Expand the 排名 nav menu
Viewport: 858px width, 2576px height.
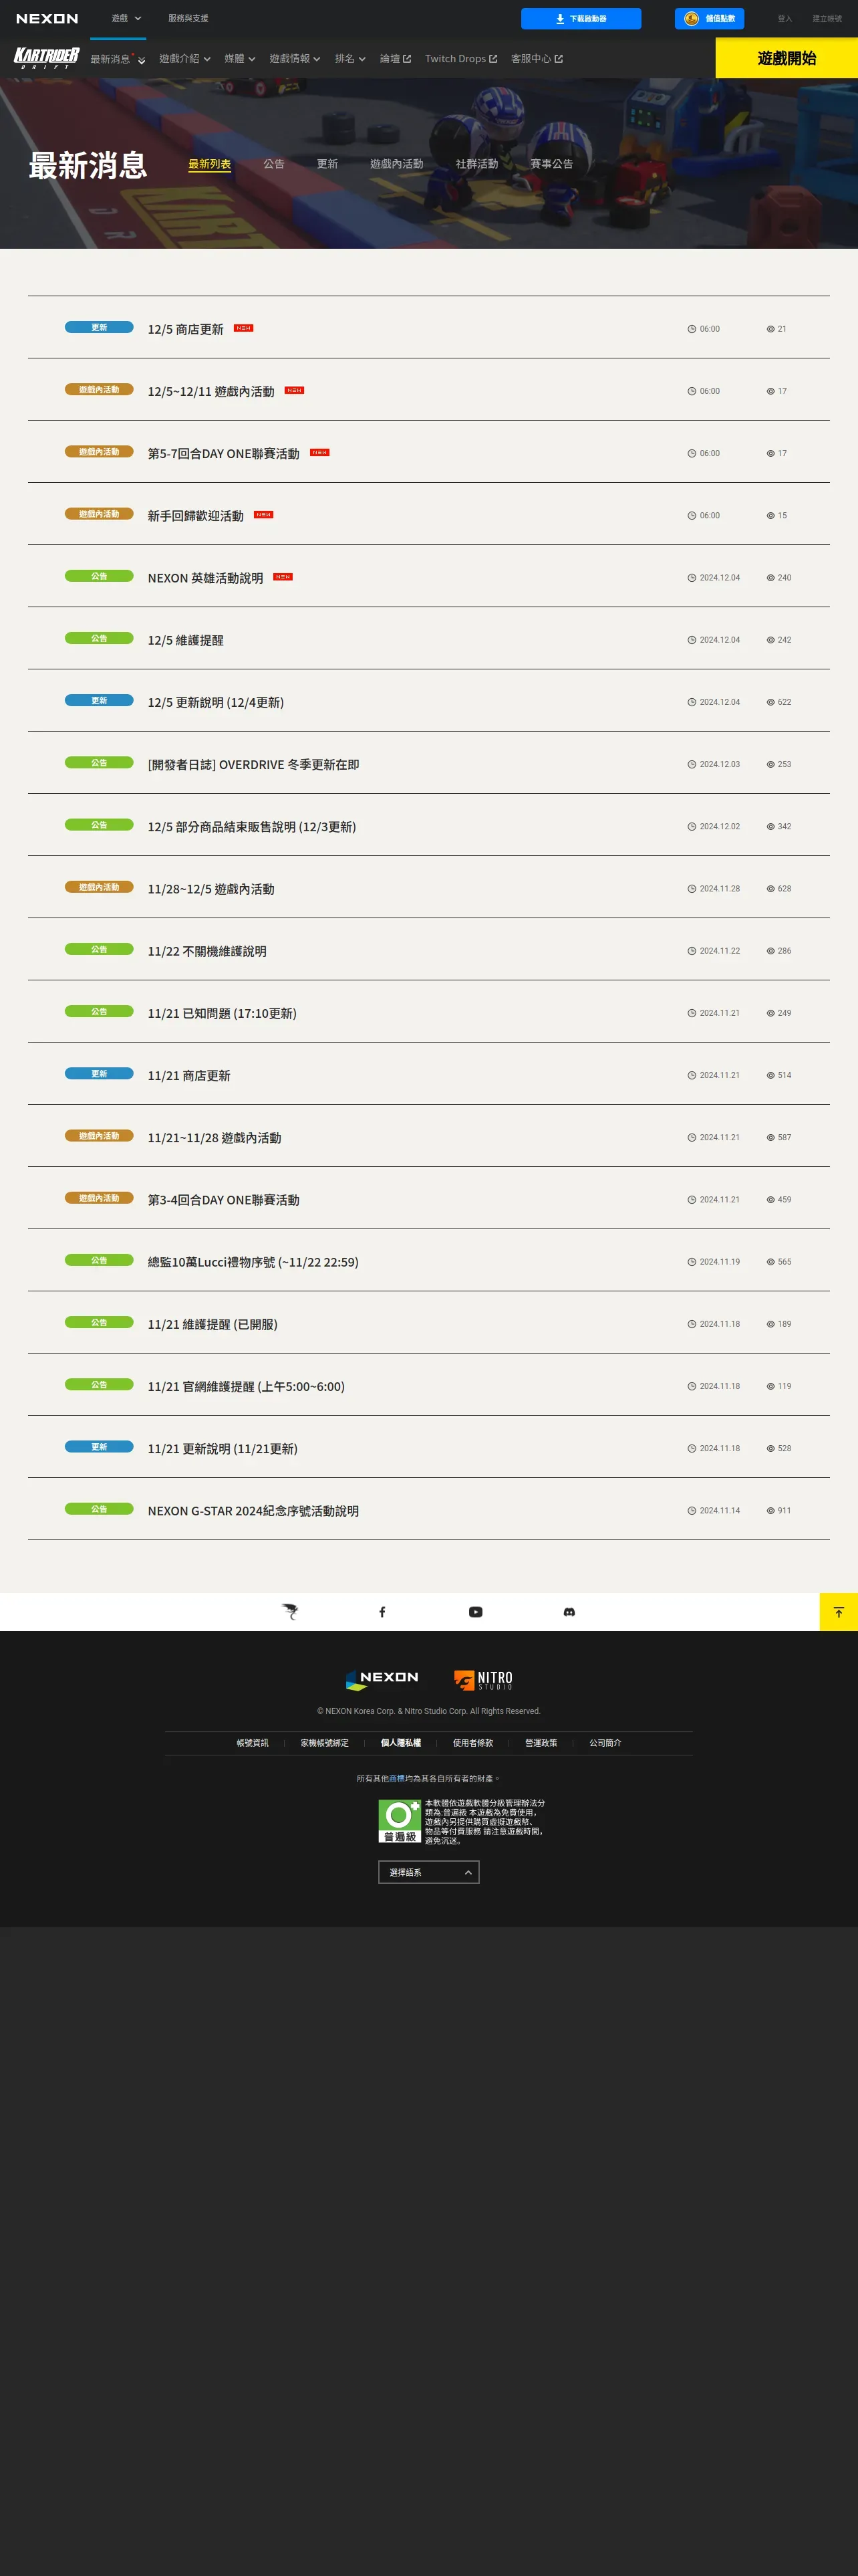[x=351, y=59]
